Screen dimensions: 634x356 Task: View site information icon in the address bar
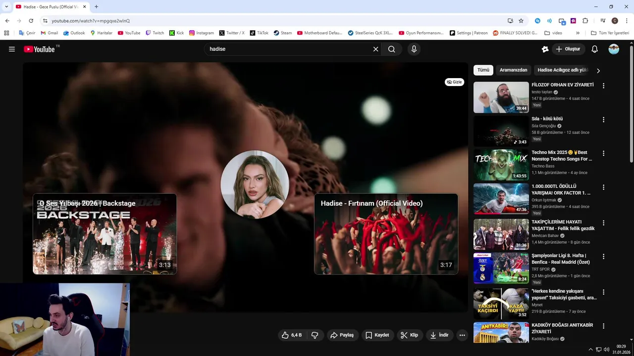pos(45,21)
